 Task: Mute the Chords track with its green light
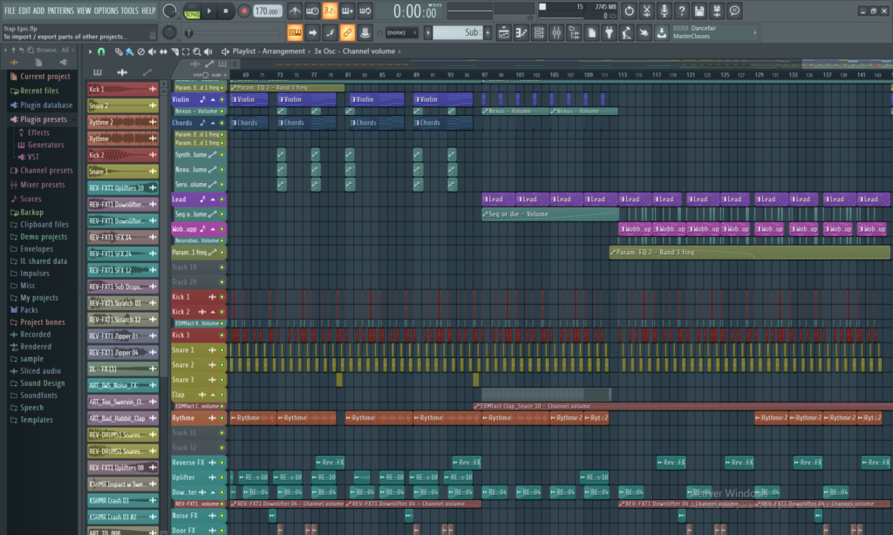coord(222,123)
